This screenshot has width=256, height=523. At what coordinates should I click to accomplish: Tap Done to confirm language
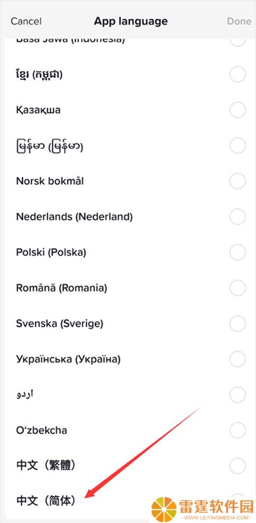click(239, 21)
